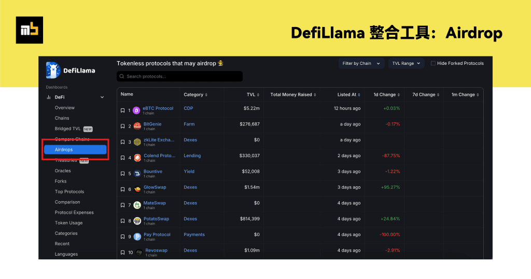Click the search magnifier icon

122,77
